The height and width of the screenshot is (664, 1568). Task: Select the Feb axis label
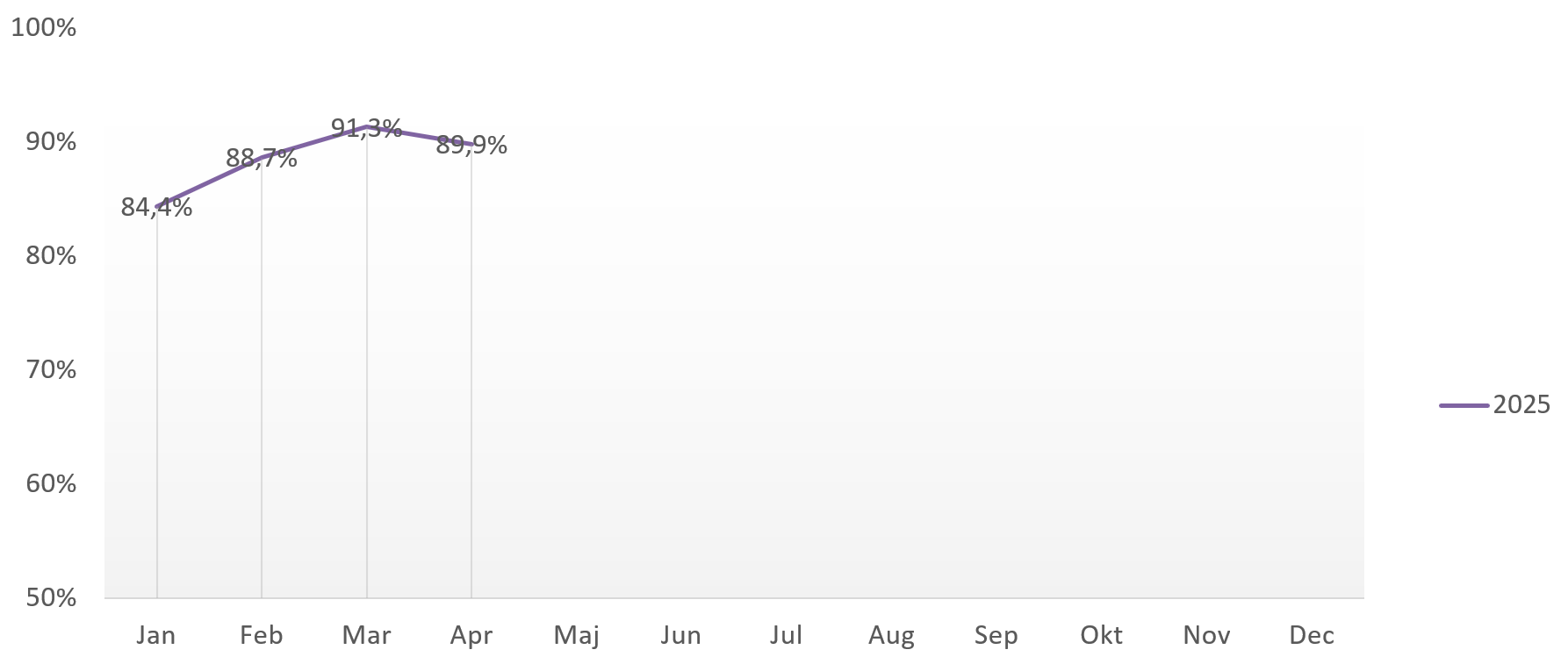click(262, 635)
